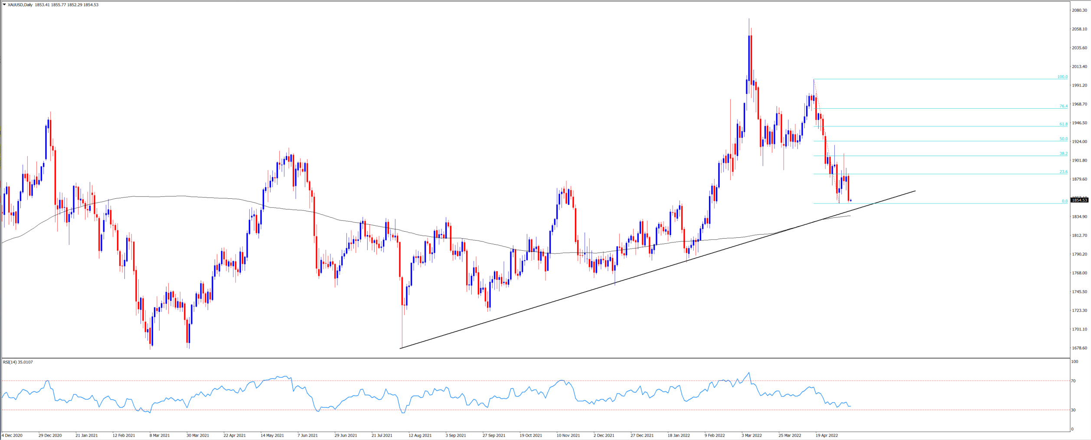This screenshot has height=440, width=1091.
Task: Click the triangle arrow beside XAUUSD,Daily
Action: [4, 5]
